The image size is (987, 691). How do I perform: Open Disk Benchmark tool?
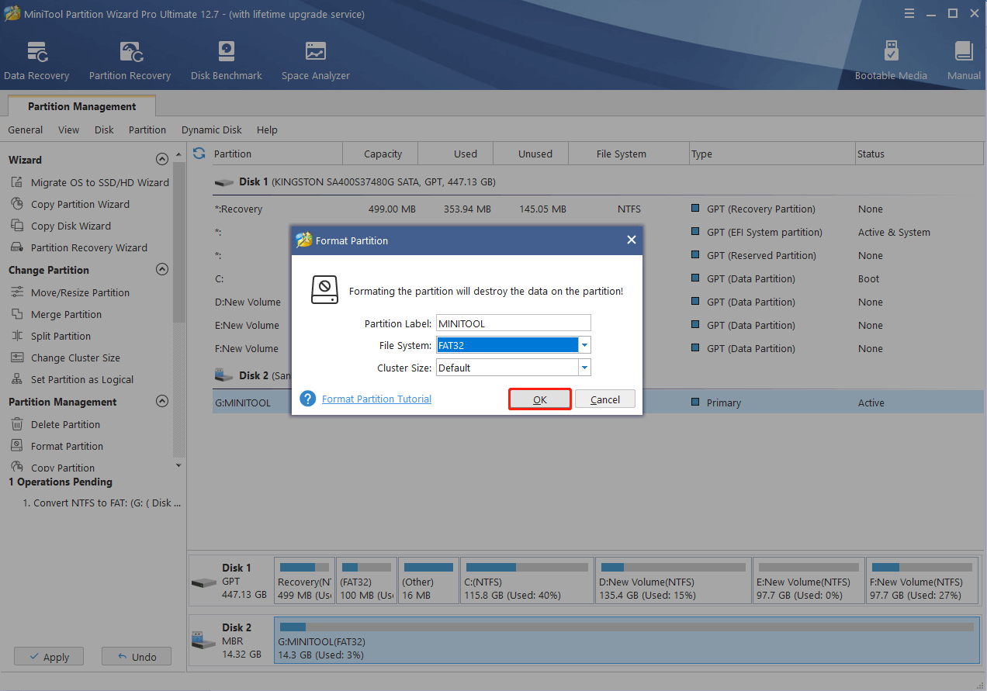click(226, 61)
